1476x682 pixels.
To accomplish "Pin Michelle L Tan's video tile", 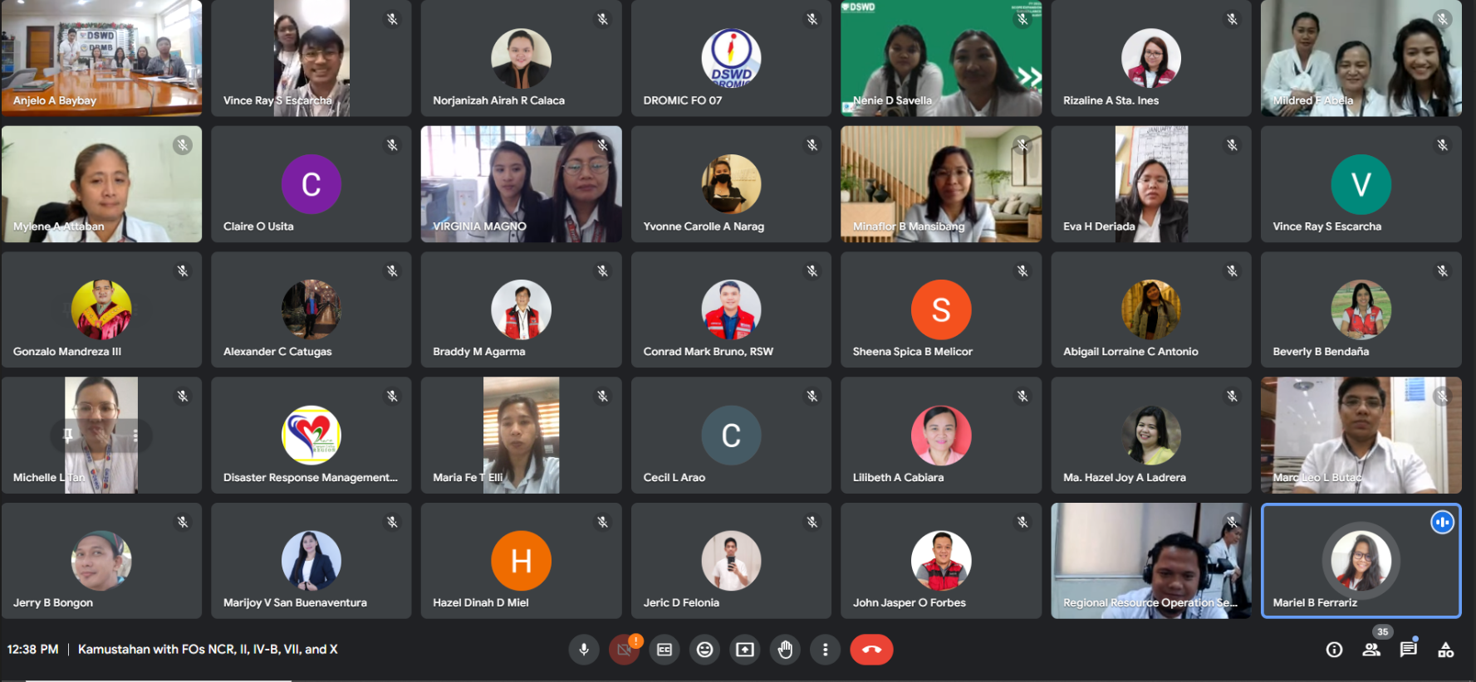I will 67,435.
